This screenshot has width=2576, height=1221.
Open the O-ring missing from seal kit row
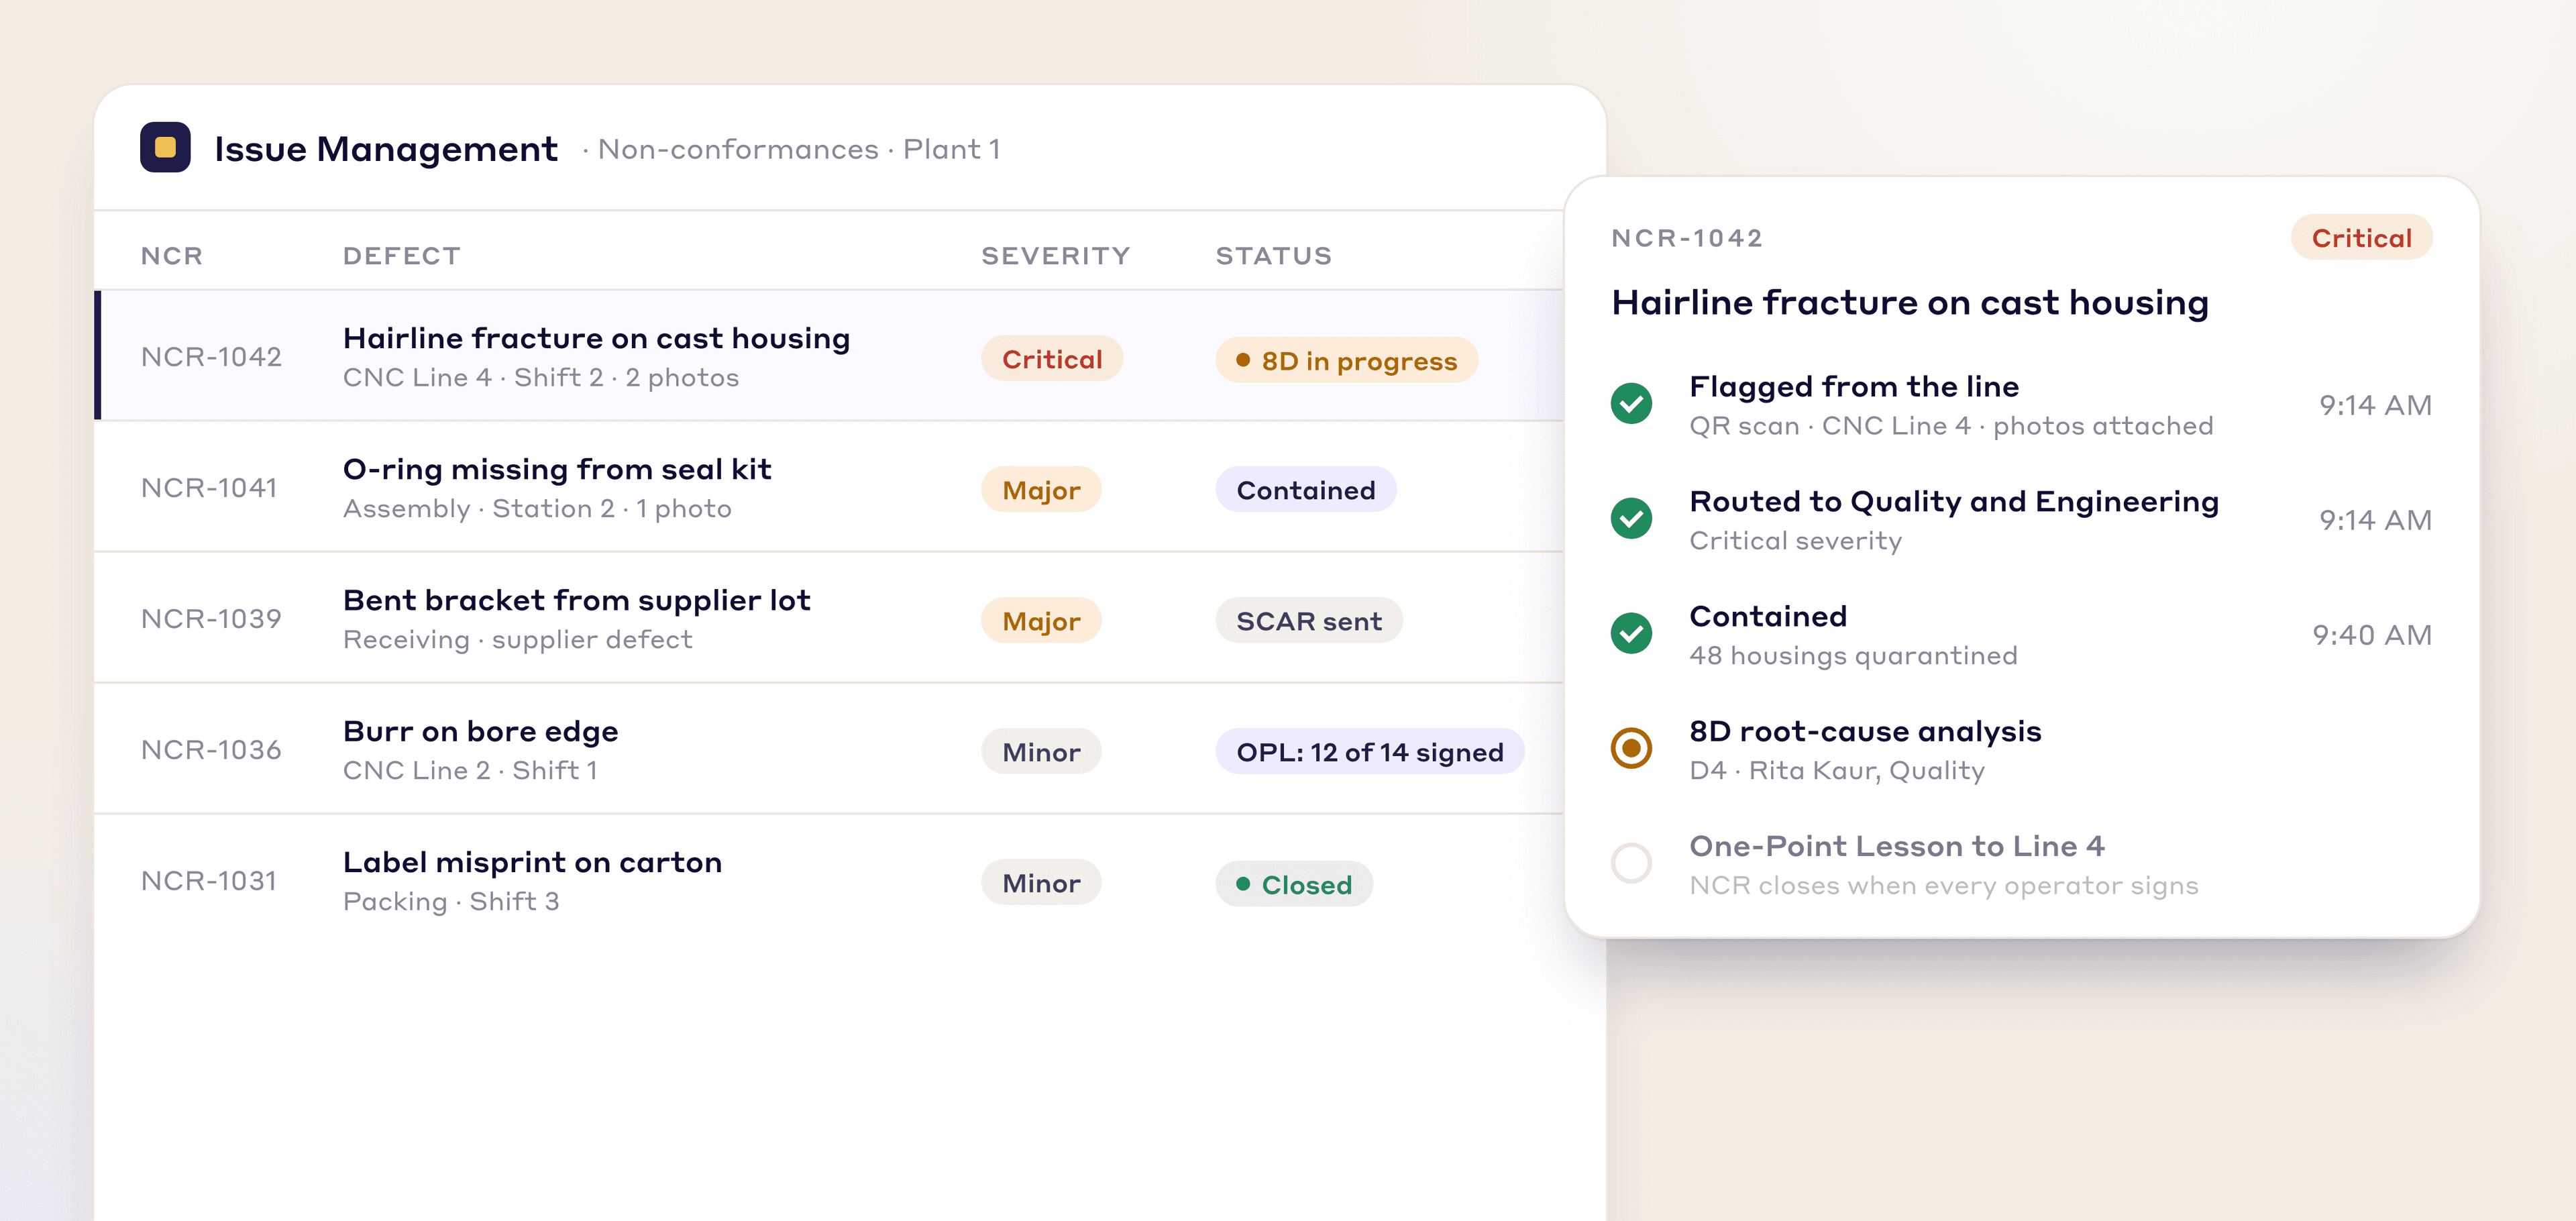pos(830,487)
